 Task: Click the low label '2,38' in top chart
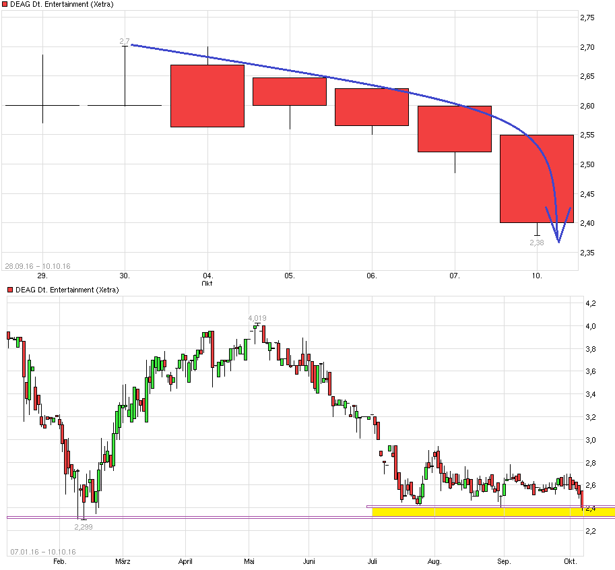point(537,243)
